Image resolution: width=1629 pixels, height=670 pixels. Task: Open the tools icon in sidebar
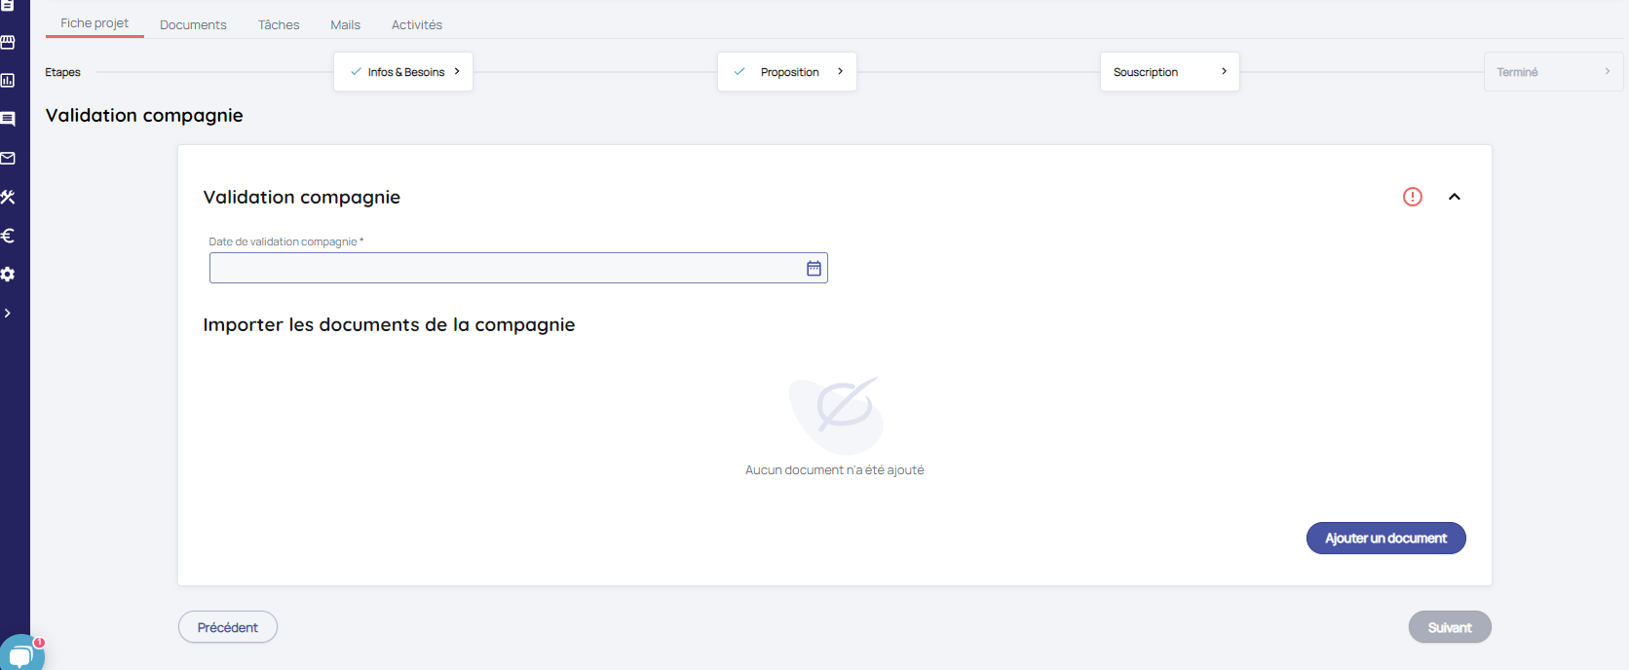(x=8, y=197)
